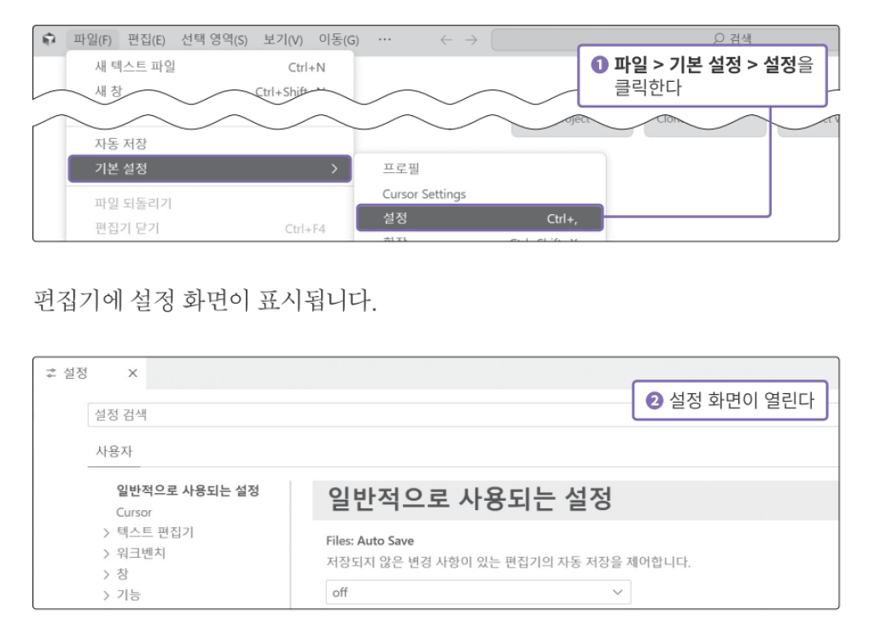Open the 선택 영역(S) menu
The height and width of the screenshot is (632, 874).
click(213, 39)
